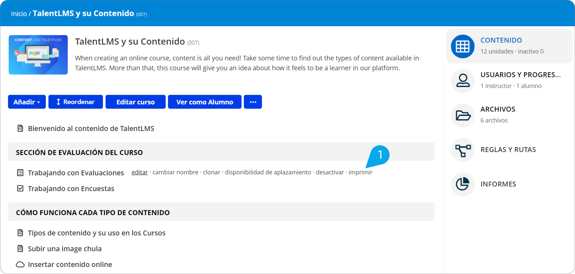This screenshot has height=274, width=575.
Task: Select Cómo Funciona Cada Tipo de Contenido header
Action: coord(221,212)
